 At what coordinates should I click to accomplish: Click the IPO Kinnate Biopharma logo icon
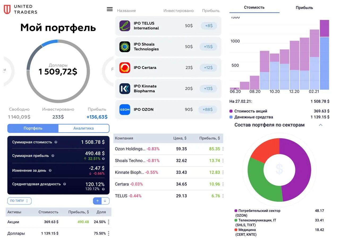(x=125, y=89)
